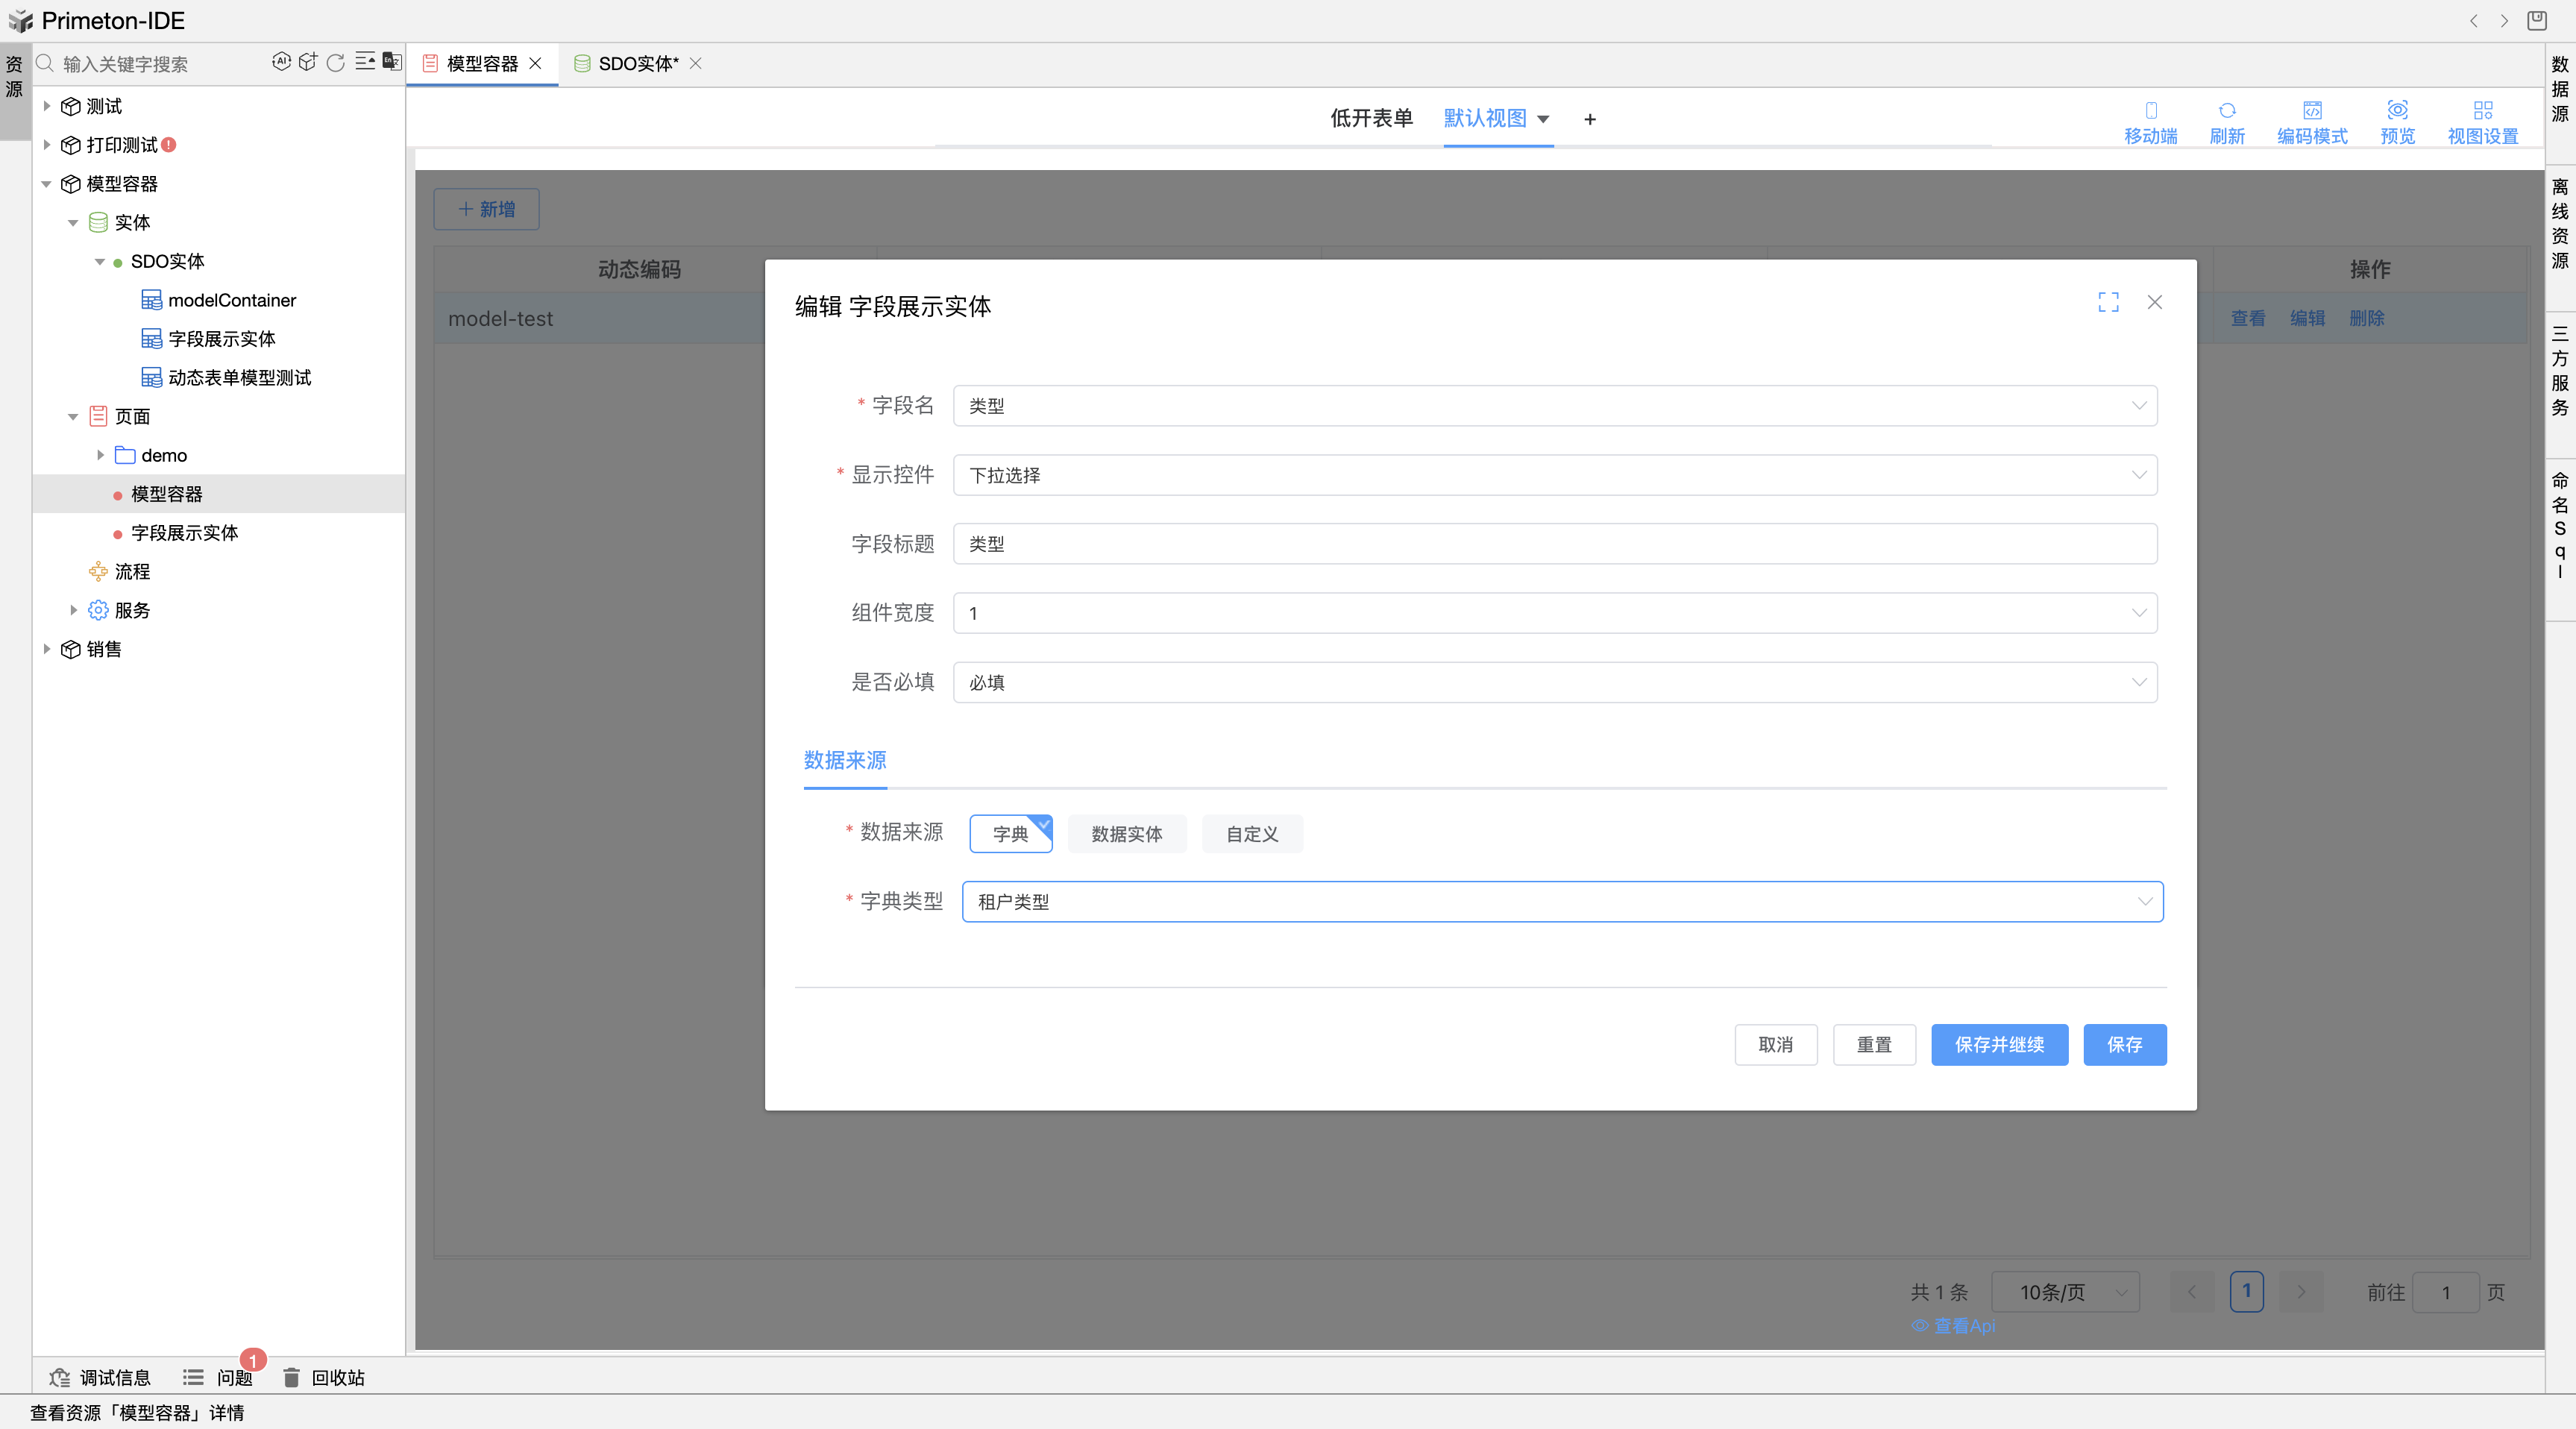2576x1429 pixels.
Task: Click the 取消 button
Action: click(x=1775, y=1044)
